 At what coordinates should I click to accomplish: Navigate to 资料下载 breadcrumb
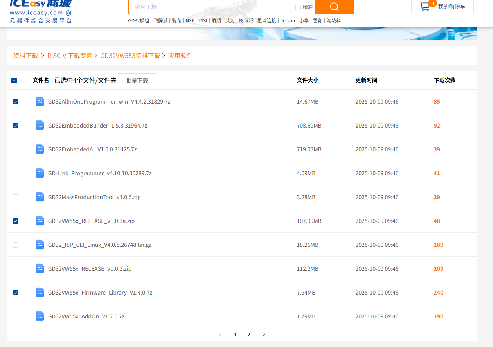(25, 56)
